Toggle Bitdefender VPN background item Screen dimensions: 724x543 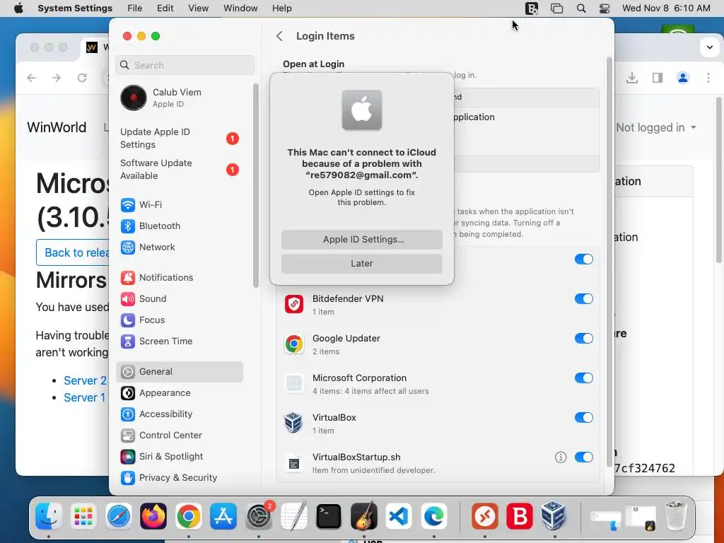click(x=583, y=299)
